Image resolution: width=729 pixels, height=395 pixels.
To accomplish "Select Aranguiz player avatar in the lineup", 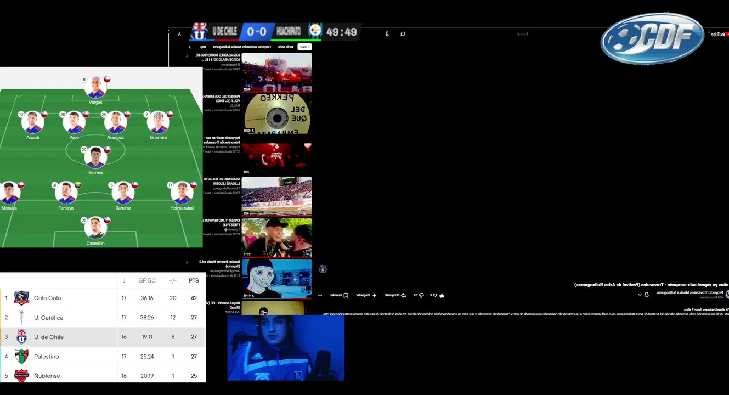I will [115, 122].
